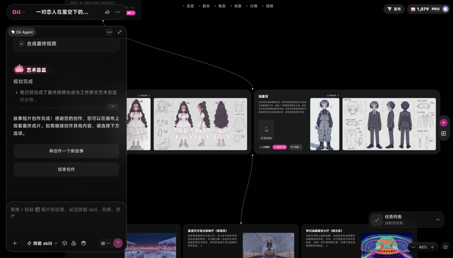Click the 48% zoom level value
Screen dimensions: 453x258
423,247
